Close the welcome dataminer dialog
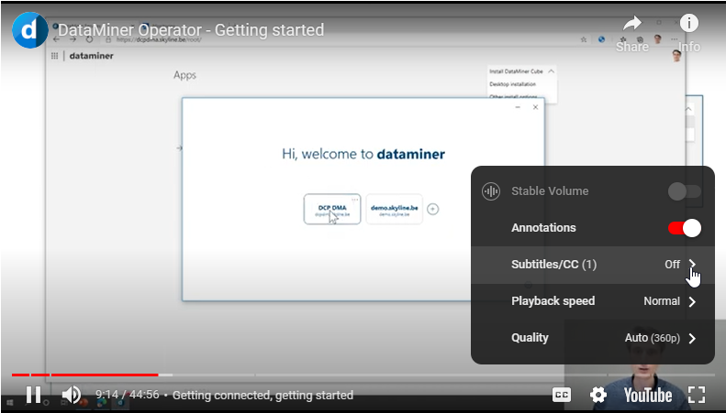The image size is (726, 413). (x=535, y=107)
